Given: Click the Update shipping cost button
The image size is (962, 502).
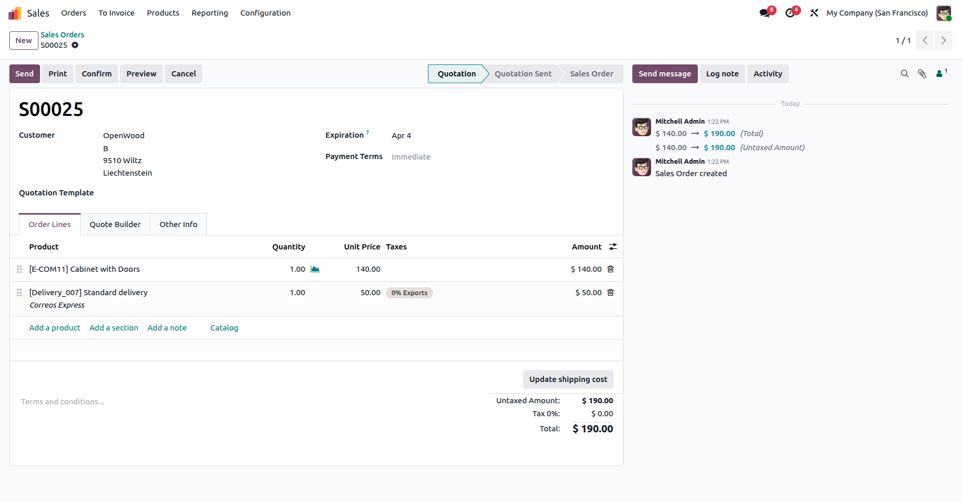Looking at the screenshot, I should click(568, 379).
